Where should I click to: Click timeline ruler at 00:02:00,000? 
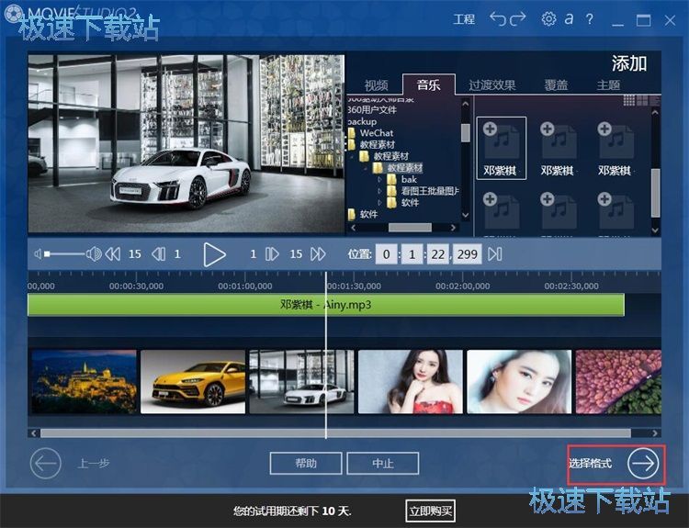click(462, 286)
